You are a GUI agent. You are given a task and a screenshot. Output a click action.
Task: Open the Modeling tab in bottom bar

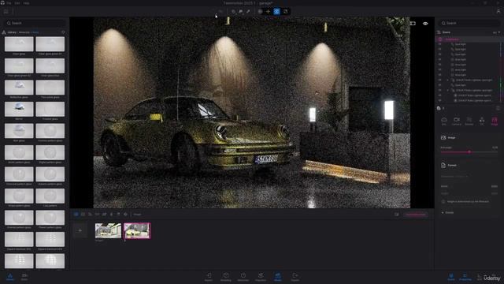point(226,277)
